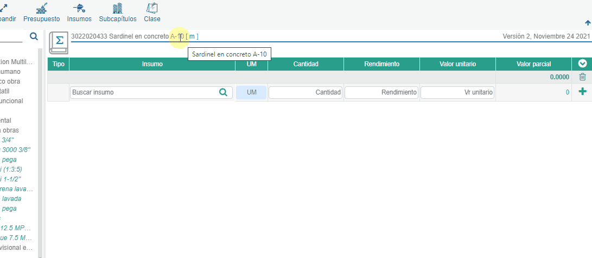Click the unit label [ m ]
The width and height of the screenshot is (592, 258).
(x=192, y=36)
